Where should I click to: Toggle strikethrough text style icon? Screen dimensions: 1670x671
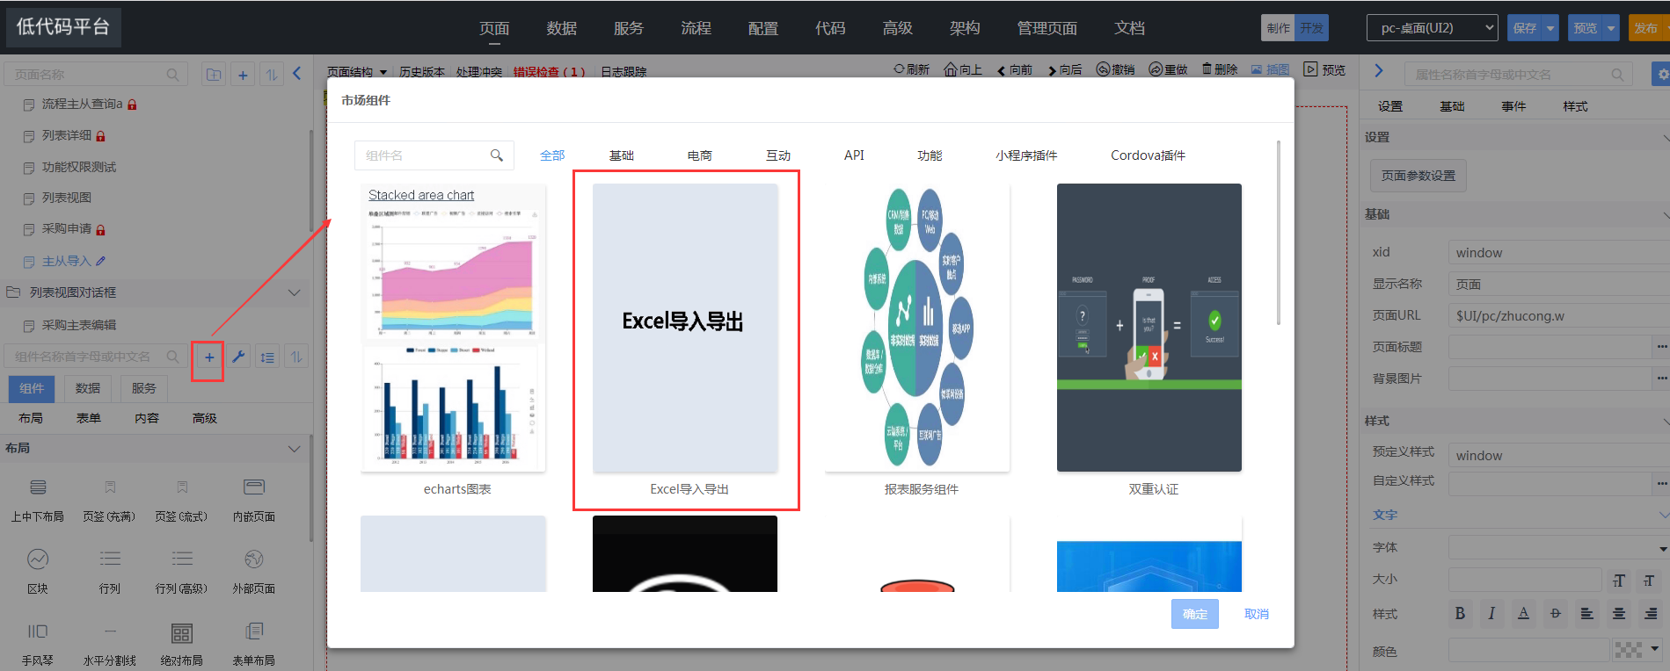[x=1556, y=614]
